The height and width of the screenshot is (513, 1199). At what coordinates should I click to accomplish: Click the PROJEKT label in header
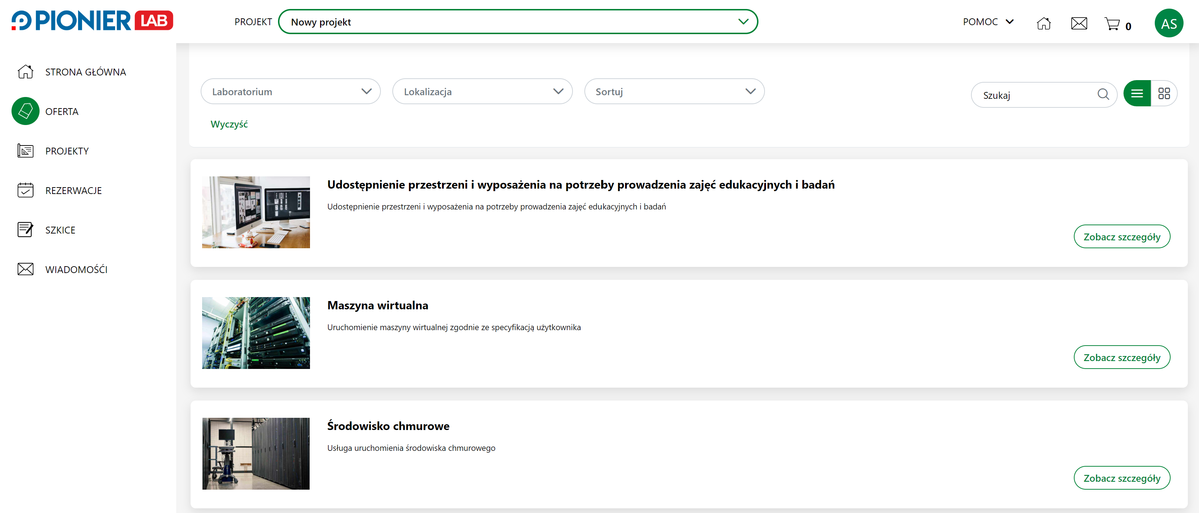coord(253,22)
